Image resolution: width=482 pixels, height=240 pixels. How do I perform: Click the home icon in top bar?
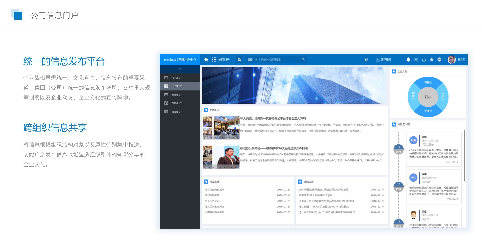[x=206, y=59]
